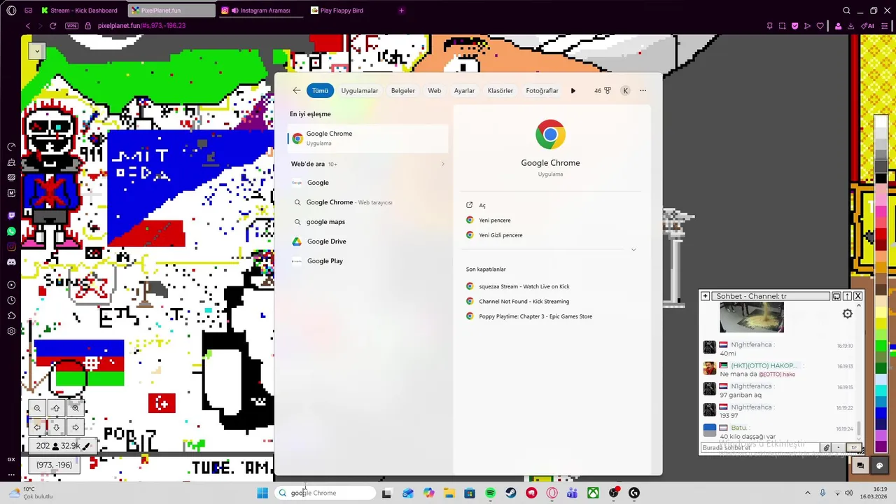Click Yeni pencere action
Image resolution: width=896 pixels, height=504 pixels.
(494, 220)
